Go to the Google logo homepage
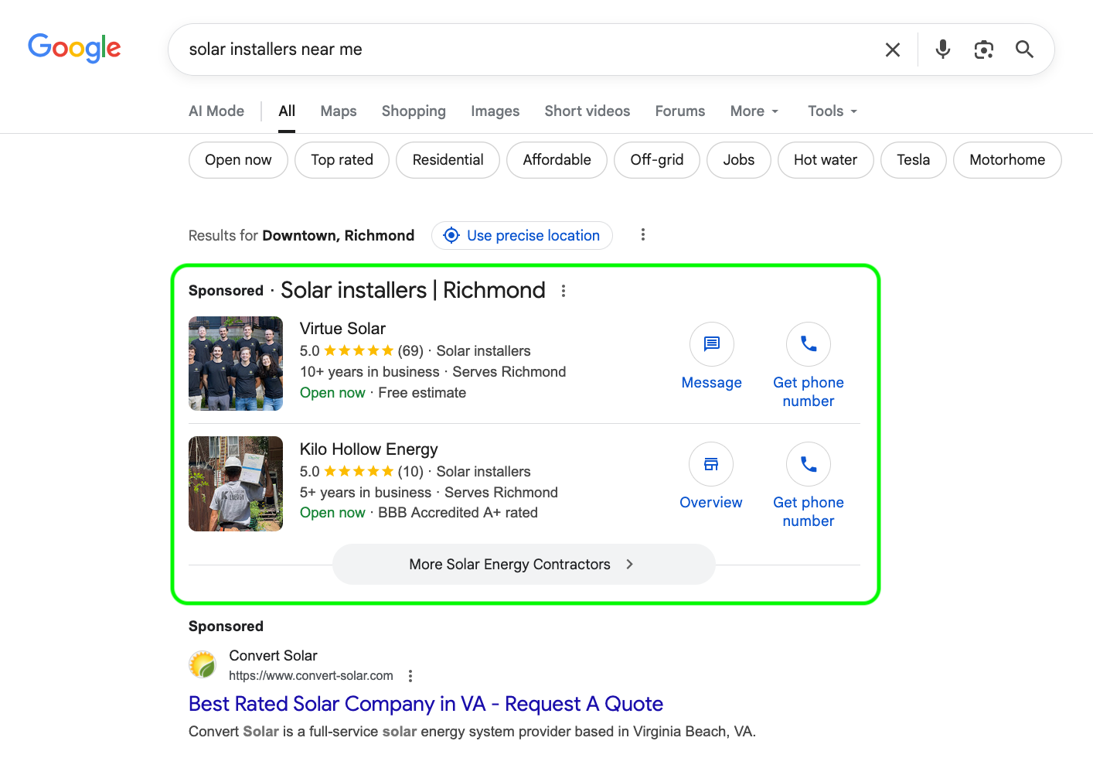 (74, 48)
